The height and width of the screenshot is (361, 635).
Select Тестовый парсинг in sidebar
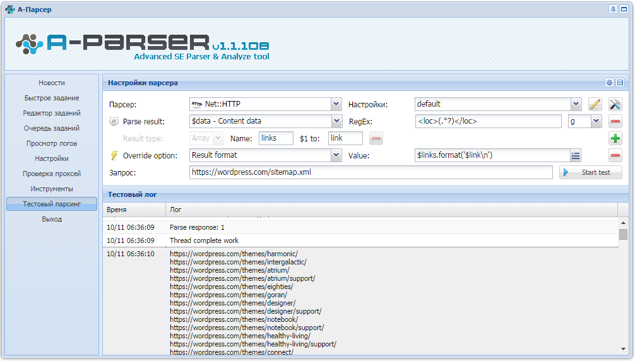point(51,204)
